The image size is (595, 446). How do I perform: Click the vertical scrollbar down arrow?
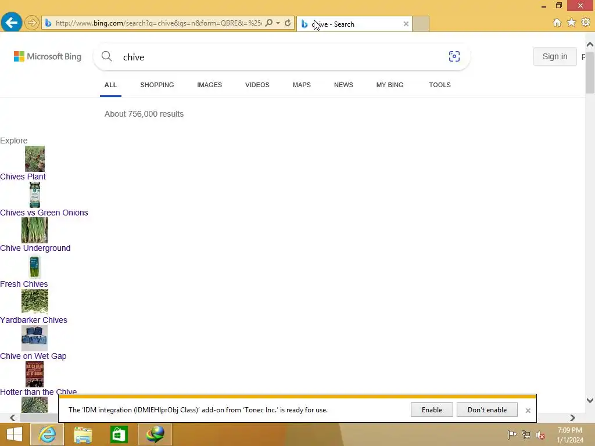click(590, 400)
